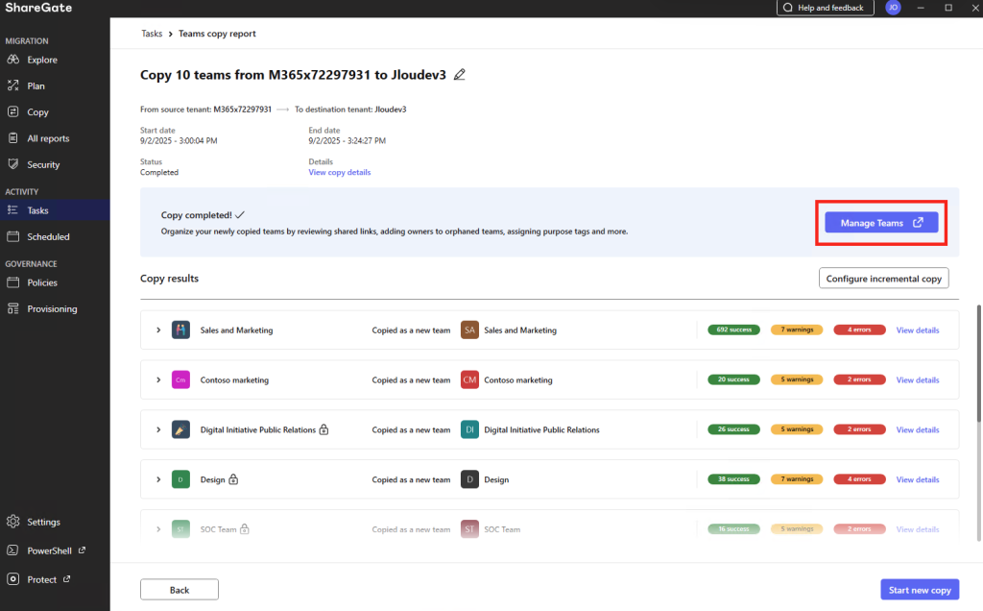Click 20 success badge
The width and height of the screenshot is (983, 611).
pos(733,379)
